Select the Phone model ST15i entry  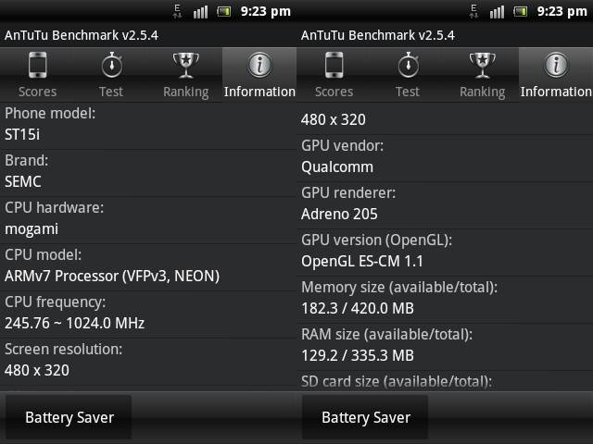click(x=148, y=126)
